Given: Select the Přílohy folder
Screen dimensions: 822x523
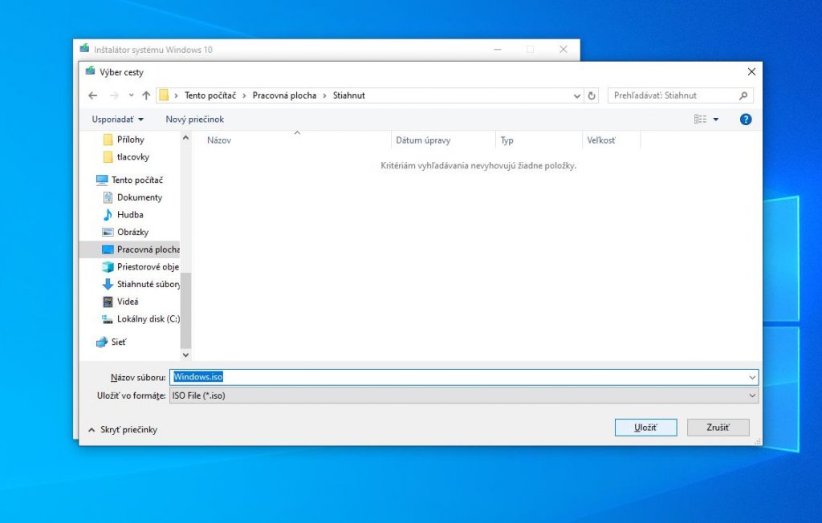Looking at the screenshot, I should tap(130, 140).
